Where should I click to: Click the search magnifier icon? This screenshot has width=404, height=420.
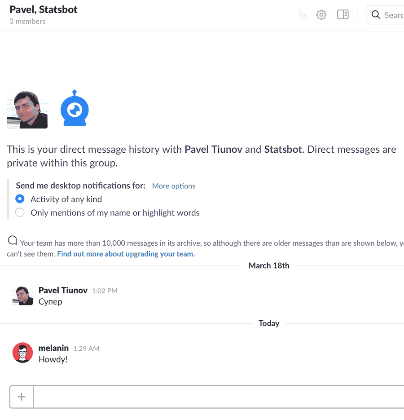tap(376, 15)
